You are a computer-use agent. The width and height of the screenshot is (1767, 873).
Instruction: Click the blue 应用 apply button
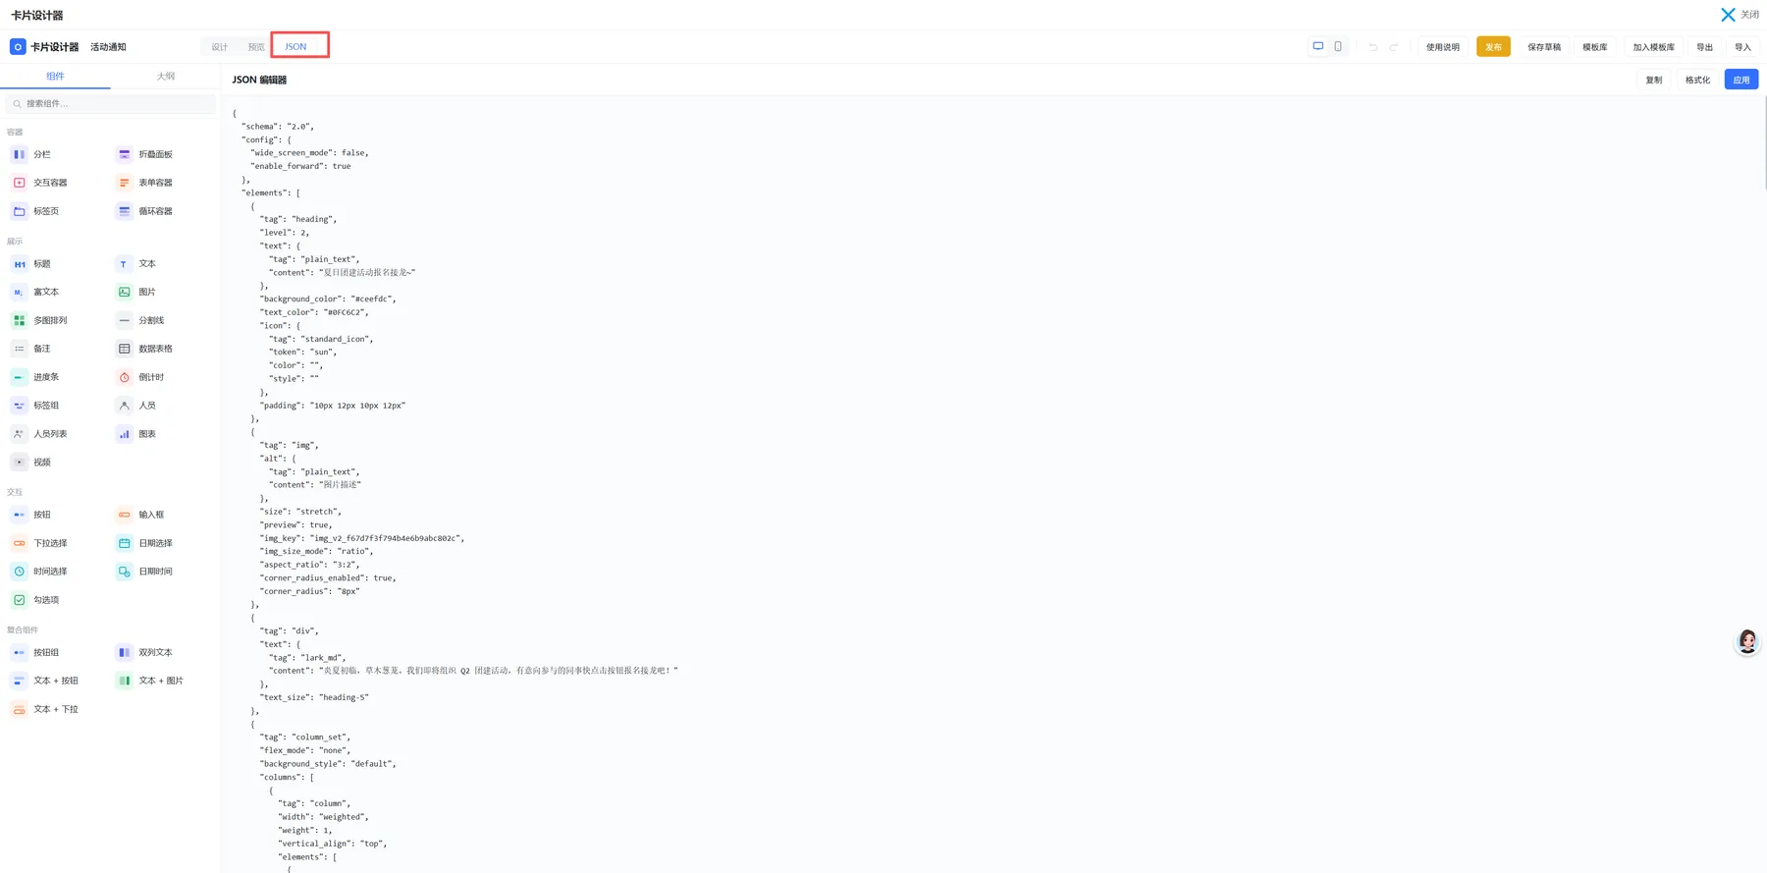(x=1741, y=80)
